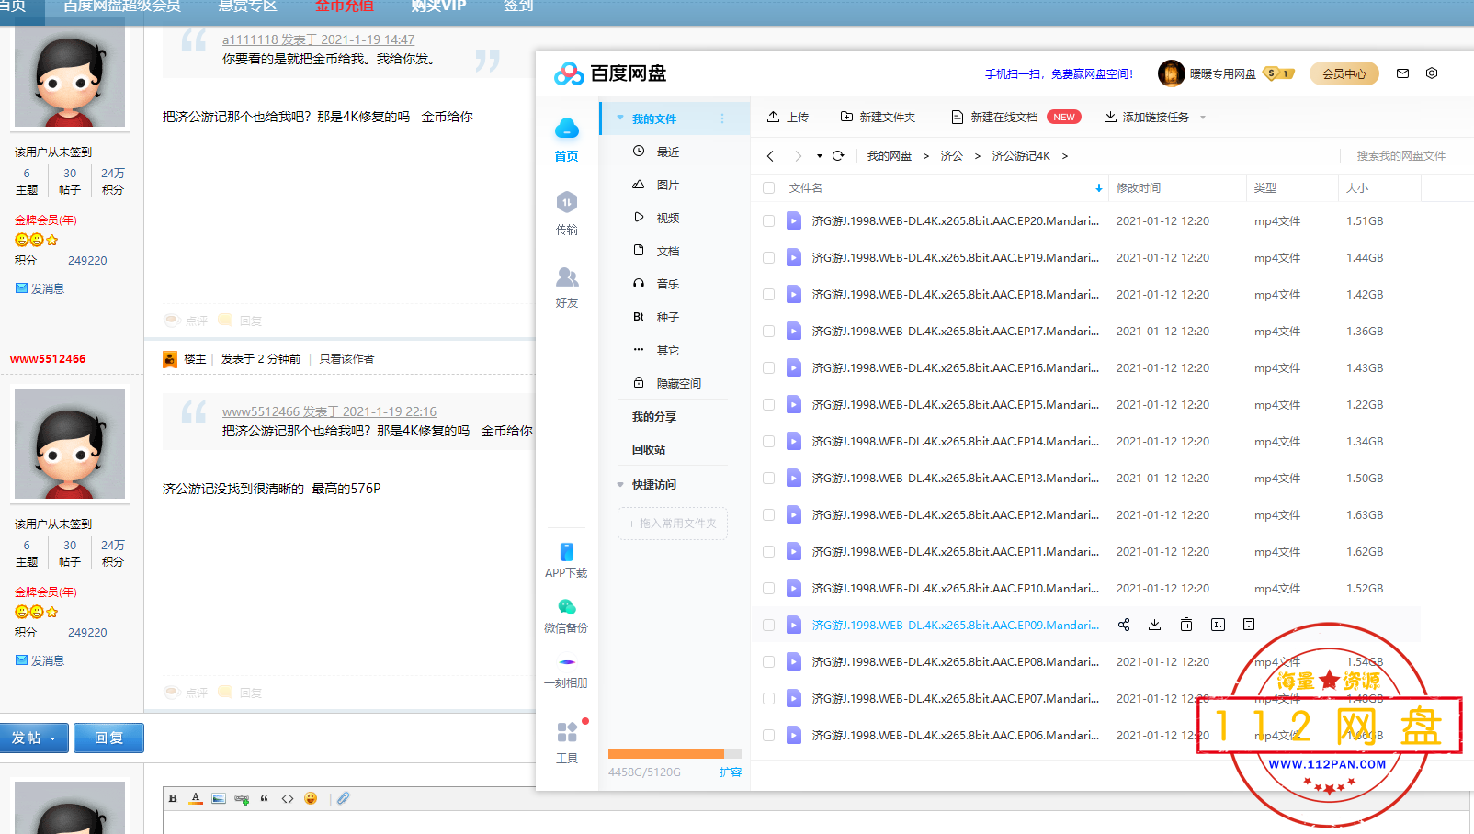Click 济公 in the breadcrumb path
Viewport: 1474px width, 834px height.
(x=951, y=156)
